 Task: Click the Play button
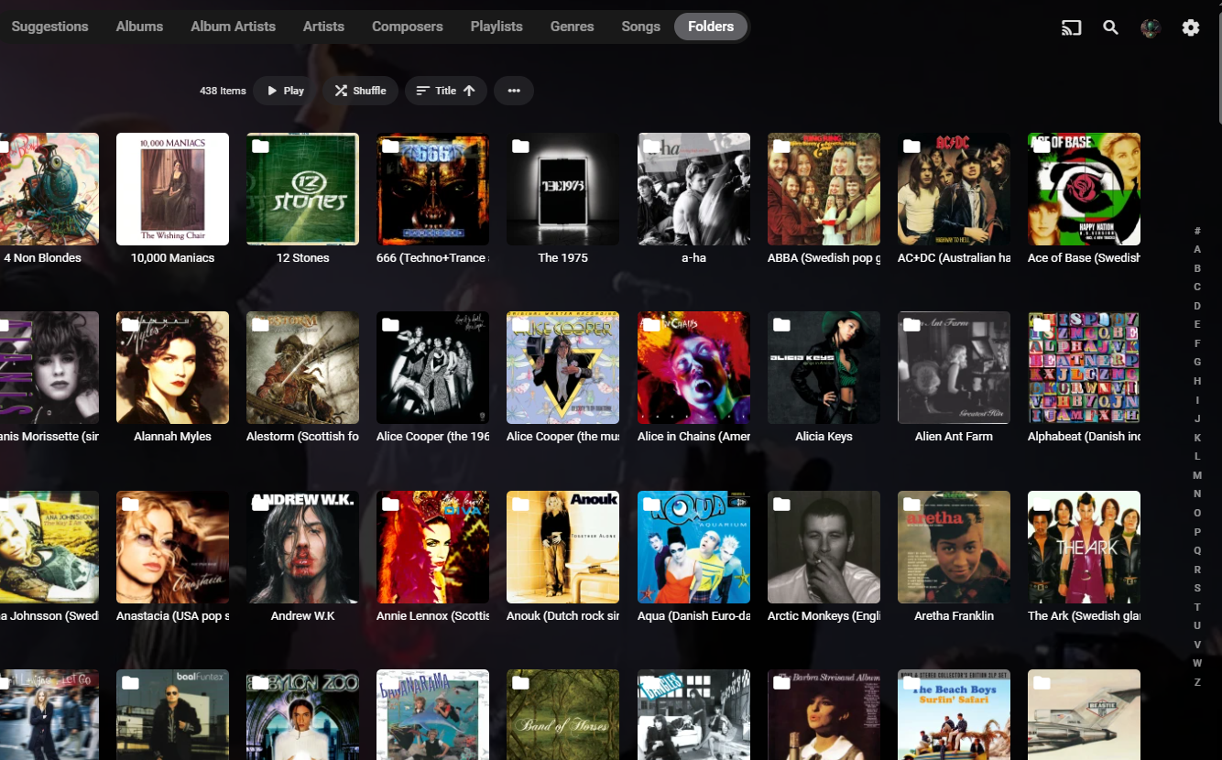[x=285, y=91]
